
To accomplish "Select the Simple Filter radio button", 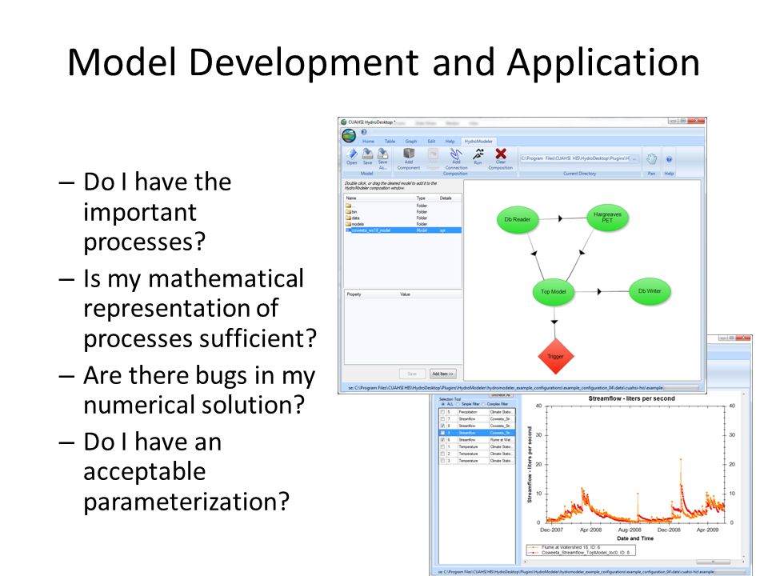I will point(458,404).
